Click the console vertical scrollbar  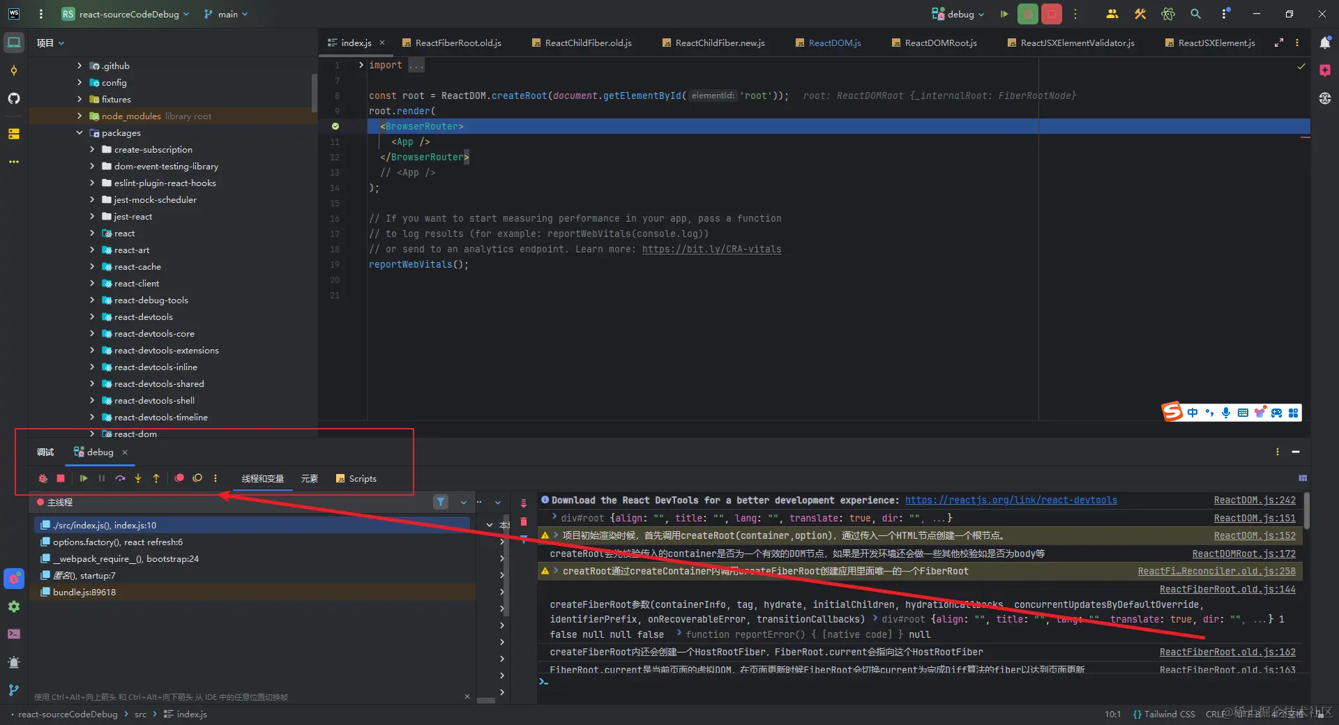1306,512
